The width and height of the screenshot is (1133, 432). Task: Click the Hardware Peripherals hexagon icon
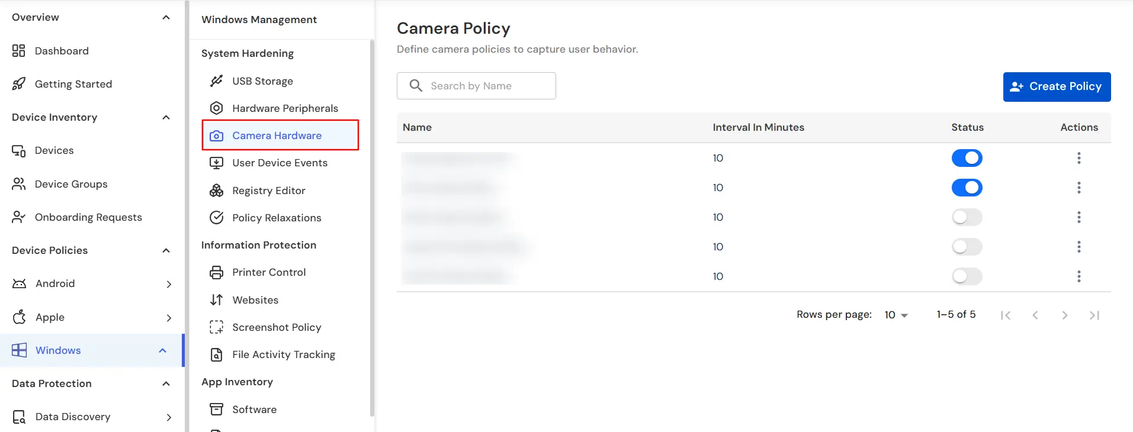click(x=217, y=108)
